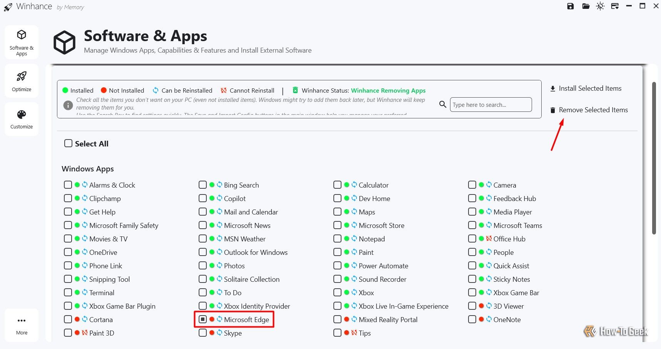Check the Xbox Game Bar checkbox
The image size is (661, 349).
click(472, 292)
